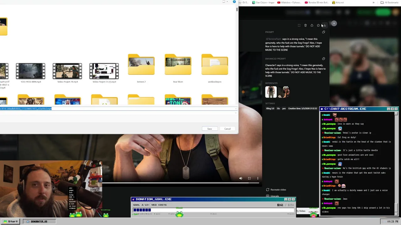Click the Creation time tag
The width and height of the screenshot is (401, 225).
303,108
